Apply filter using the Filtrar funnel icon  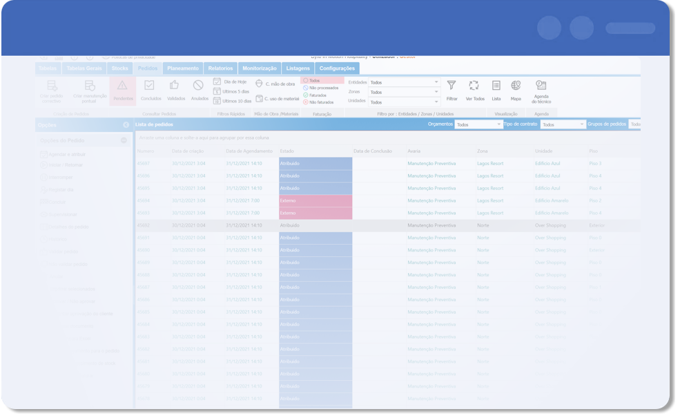[x=451, y=86]
